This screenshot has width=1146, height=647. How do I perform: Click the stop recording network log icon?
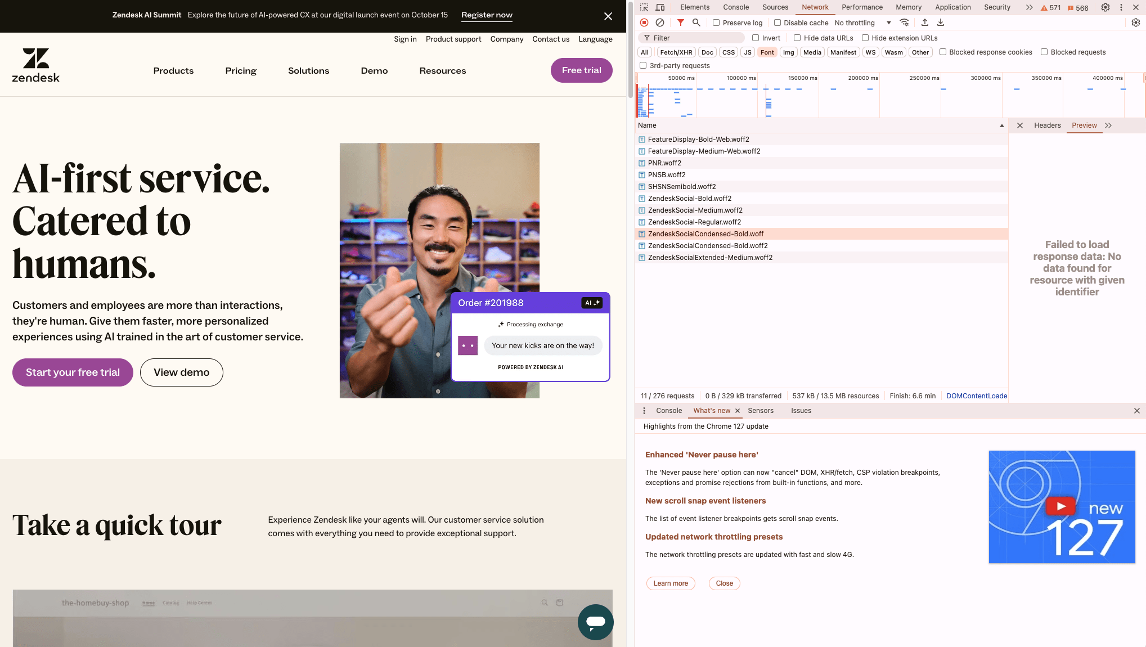[x=644, y=23]
